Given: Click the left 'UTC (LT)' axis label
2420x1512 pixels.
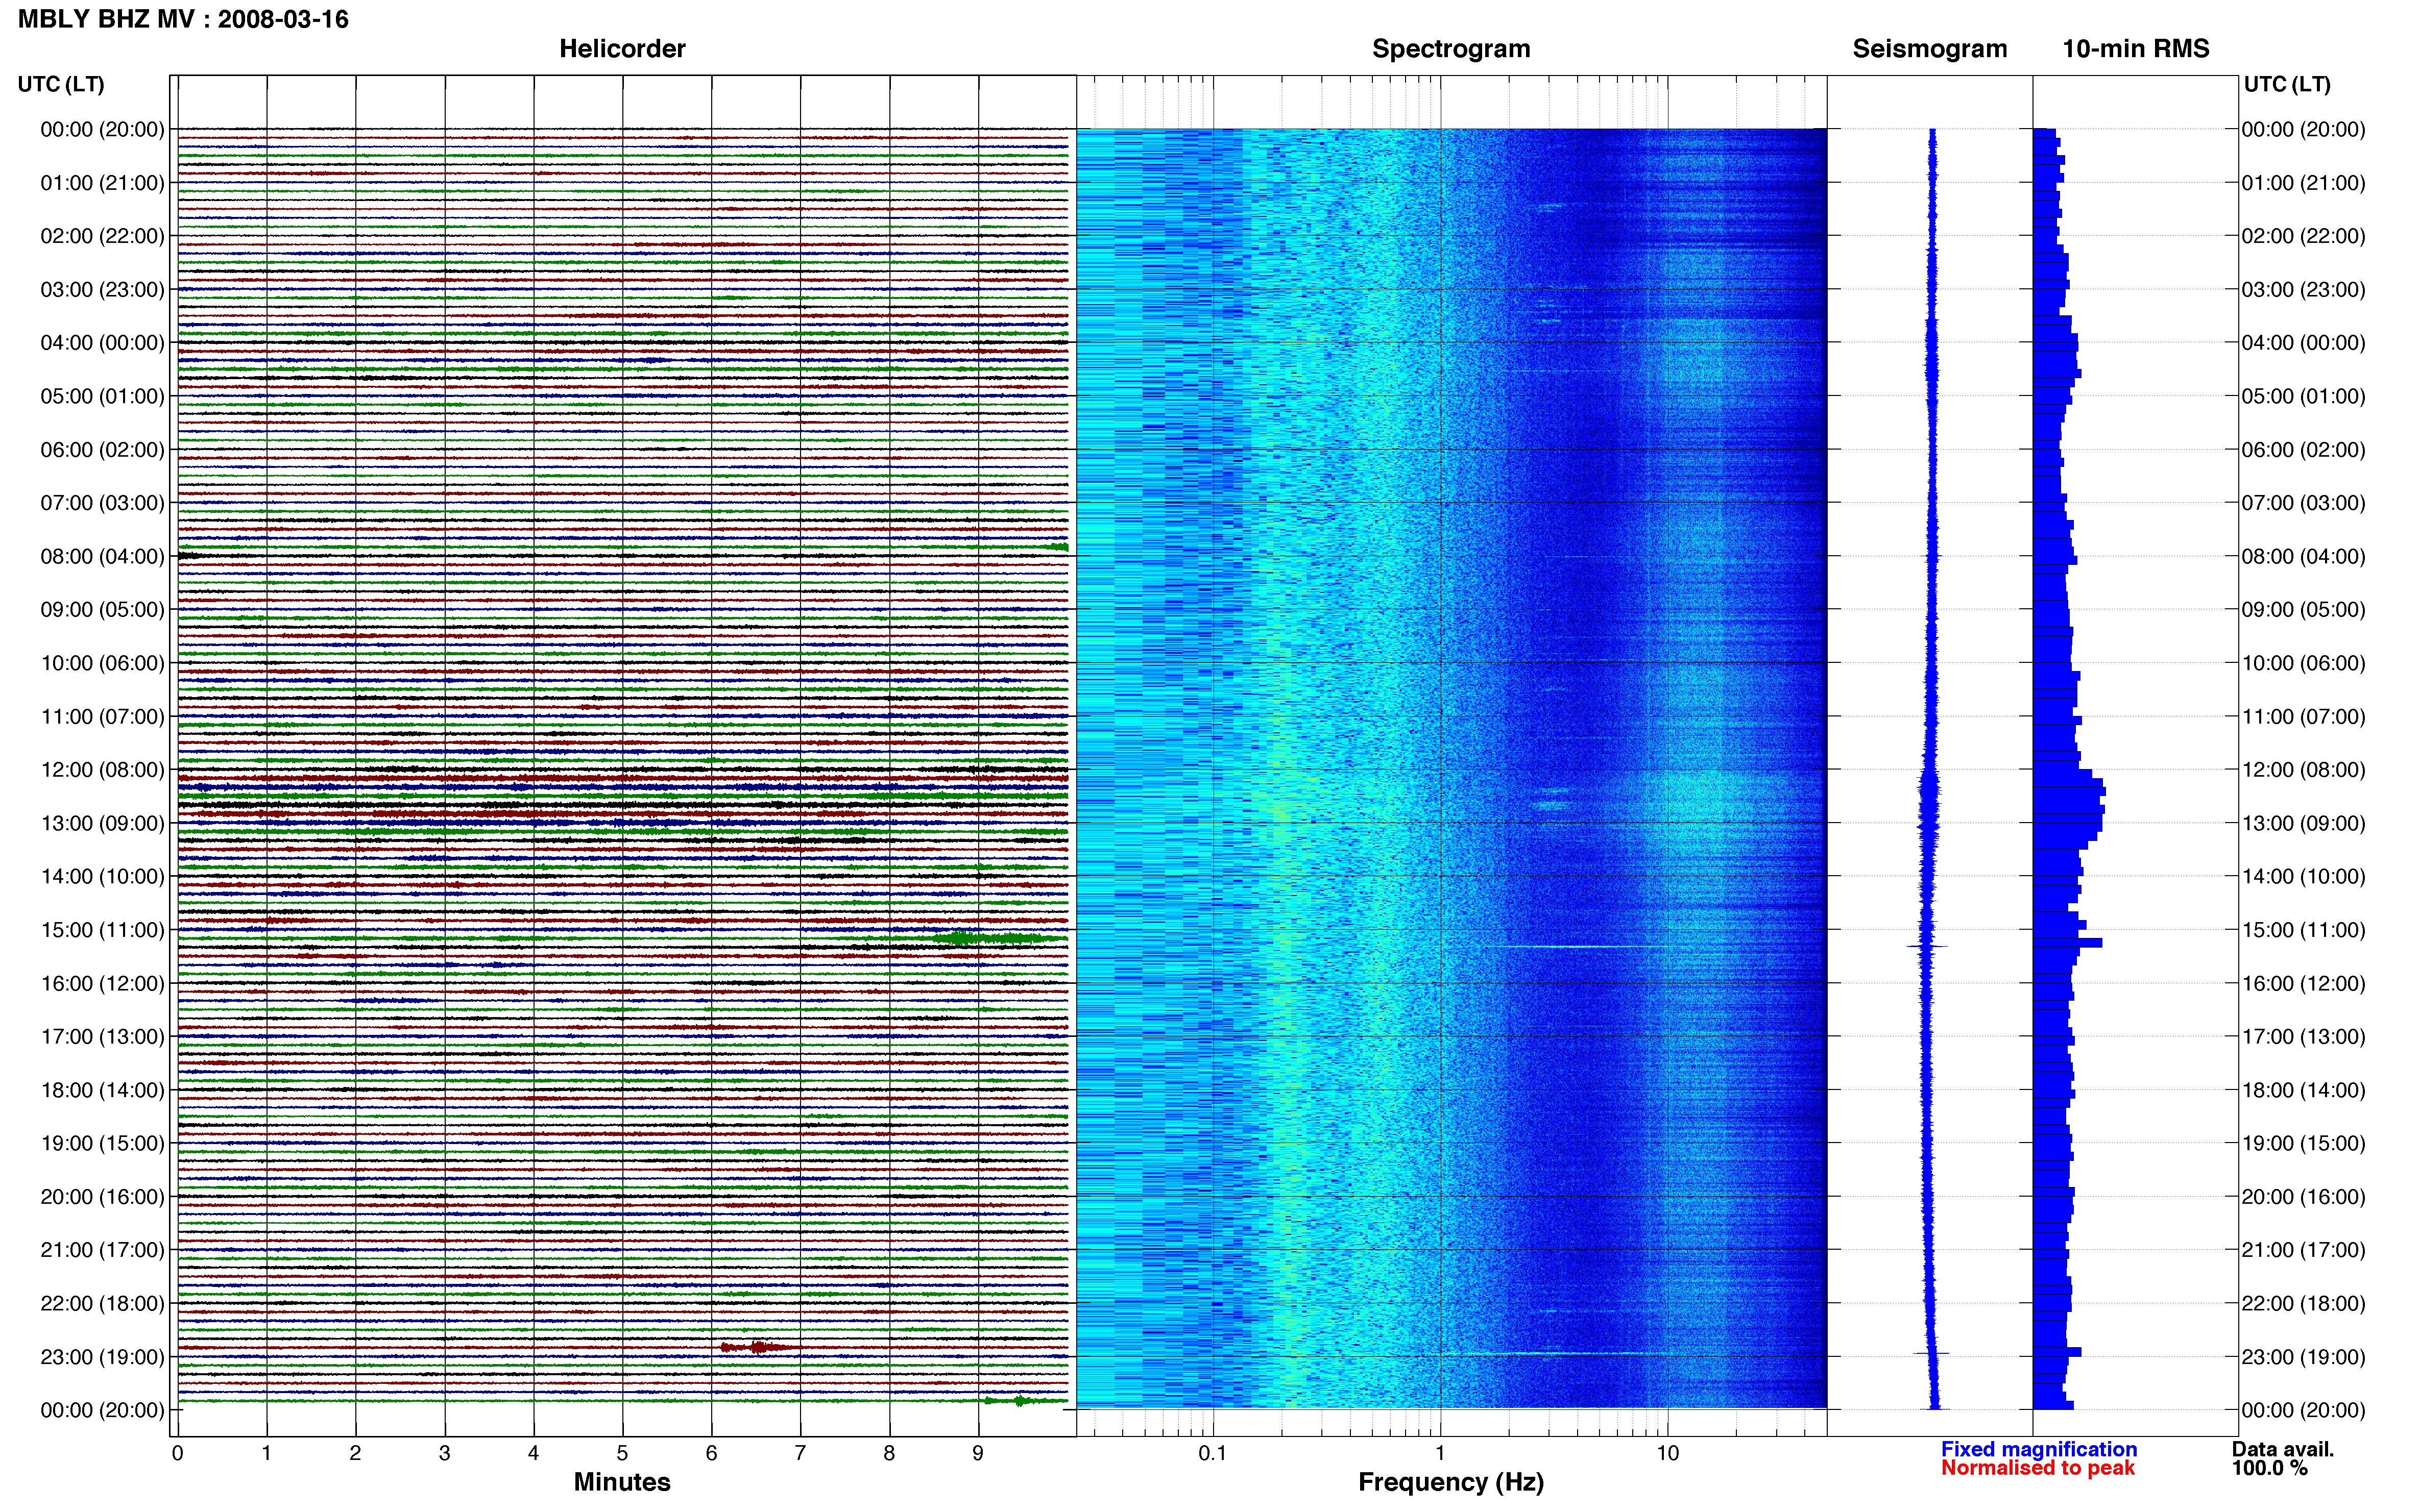Looking at the screenshot, I should tap(61, 84).
